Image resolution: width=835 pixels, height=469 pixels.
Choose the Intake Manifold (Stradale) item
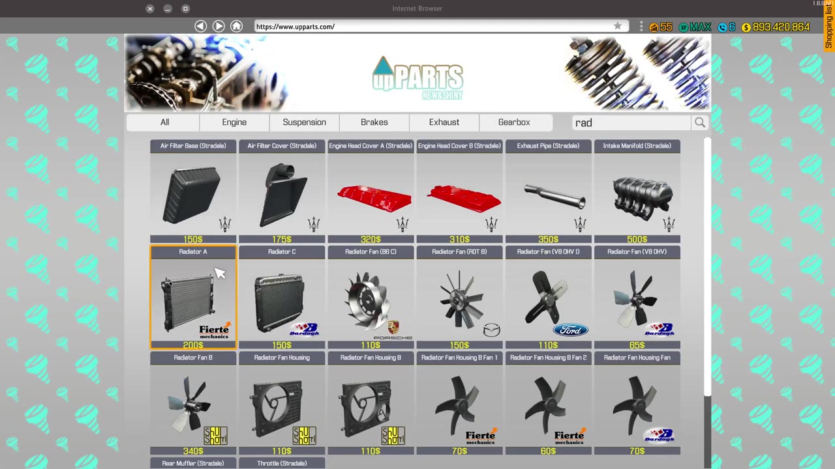(x=637, y=192)
